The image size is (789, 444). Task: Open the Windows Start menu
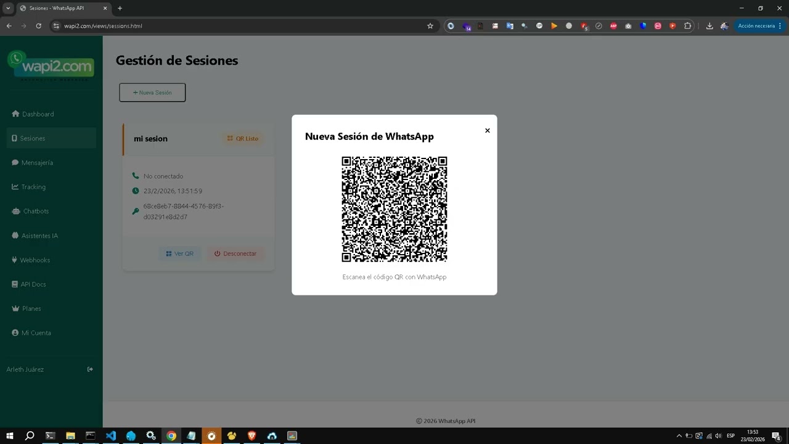[x=9, y=436]
